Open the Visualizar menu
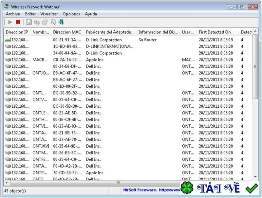Viewport: 262px width, 198px height. point(49,14)
